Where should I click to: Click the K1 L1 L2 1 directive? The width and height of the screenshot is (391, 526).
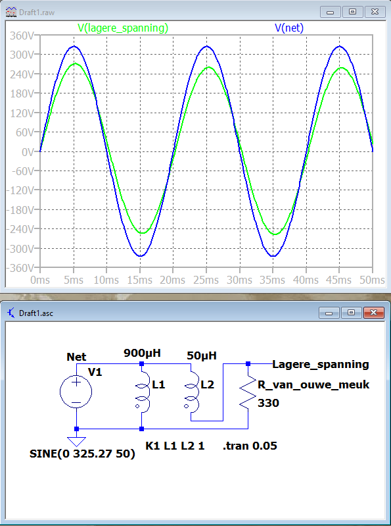click(x=175, y=446)
